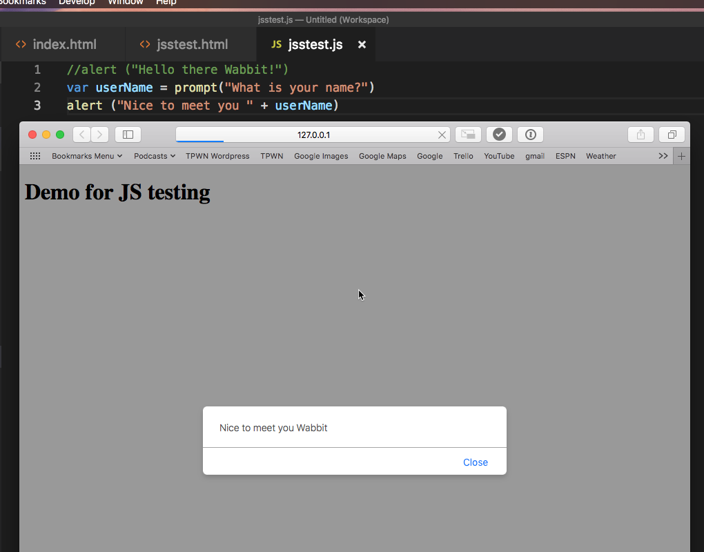Zoom Safari window with green button

click(x=60, y=135)
